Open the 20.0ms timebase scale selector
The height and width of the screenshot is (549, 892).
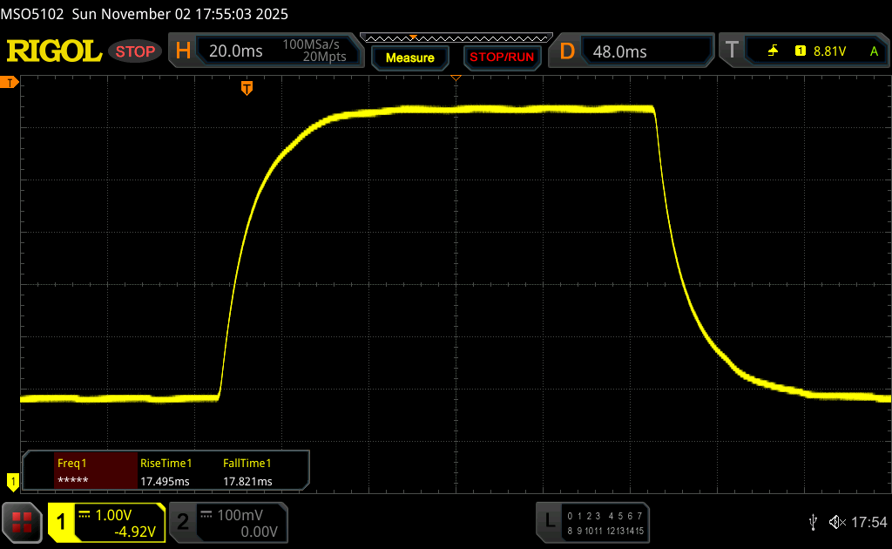[x=236, y=51]
